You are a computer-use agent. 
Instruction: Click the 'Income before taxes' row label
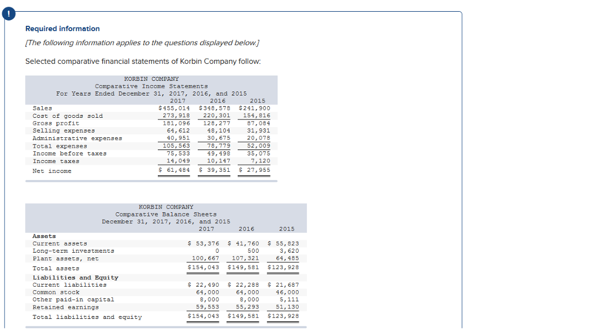click(x=70, y=154)
